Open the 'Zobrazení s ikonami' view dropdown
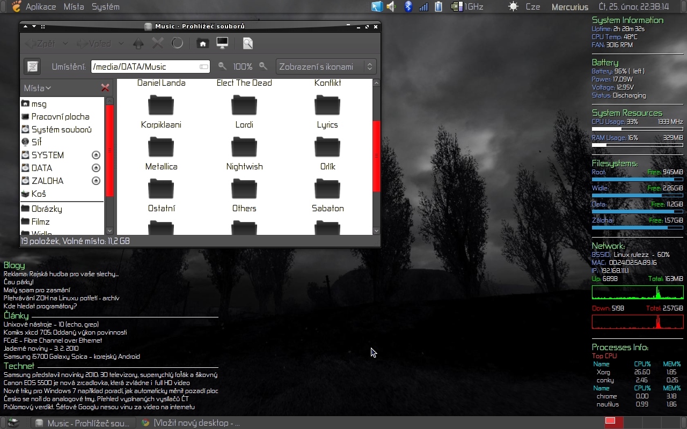 326,66
